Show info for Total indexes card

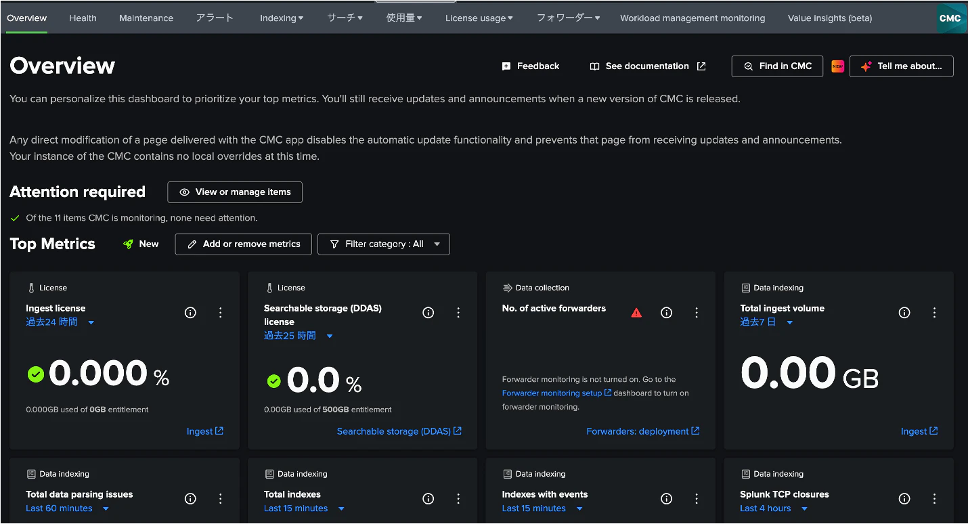coord(428,499)
